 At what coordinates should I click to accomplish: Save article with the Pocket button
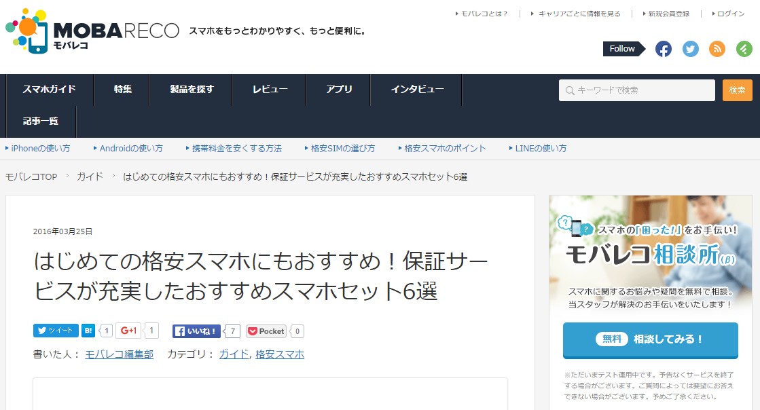tap(266, 331)
